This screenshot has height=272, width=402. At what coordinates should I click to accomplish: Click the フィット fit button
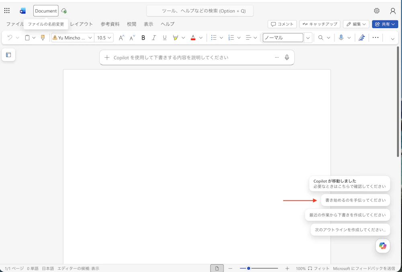[319, 268]
